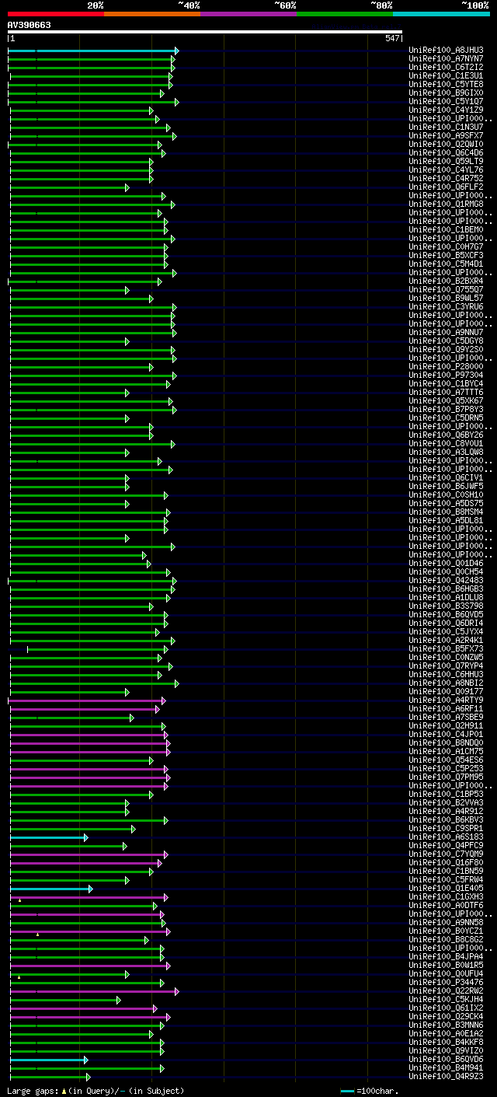
Task: Open hit UniRef100_C4Y1Z9
Action: click(x=447, y=110)
